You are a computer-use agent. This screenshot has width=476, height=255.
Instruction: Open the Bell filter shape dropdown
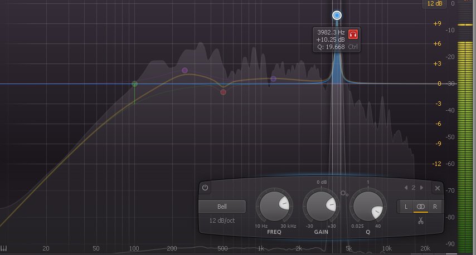coord(222,207)
